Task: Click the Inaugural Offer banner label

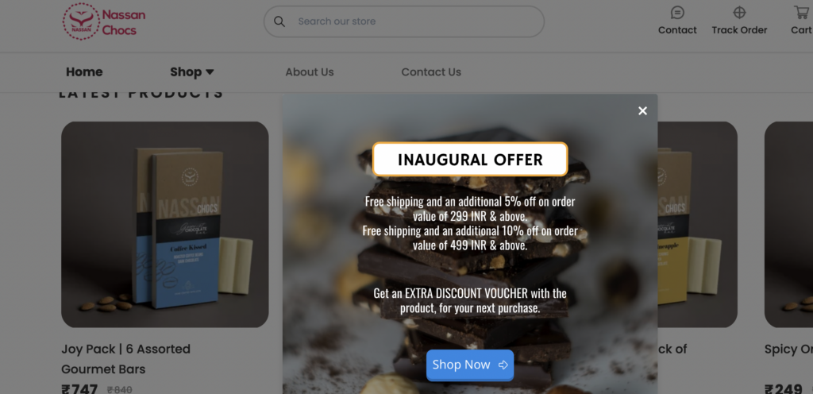Action: pyautogui.click(x=470, y=159)
